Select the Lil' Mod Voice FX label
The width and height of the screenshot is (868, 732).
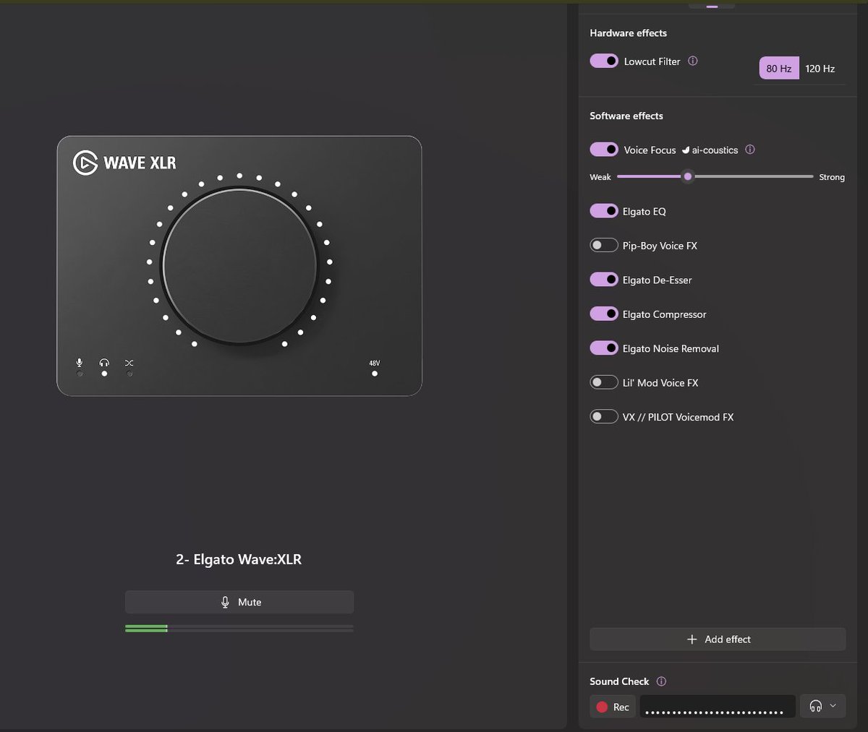pos(660,383)
